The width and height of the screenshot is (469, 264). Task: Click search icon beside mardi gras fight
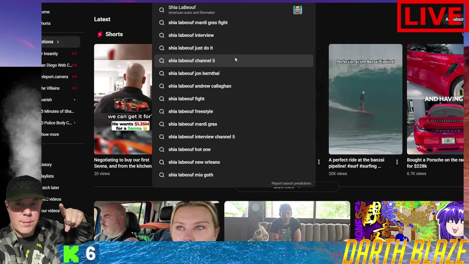pyautogui.click(x=162, y=23)
